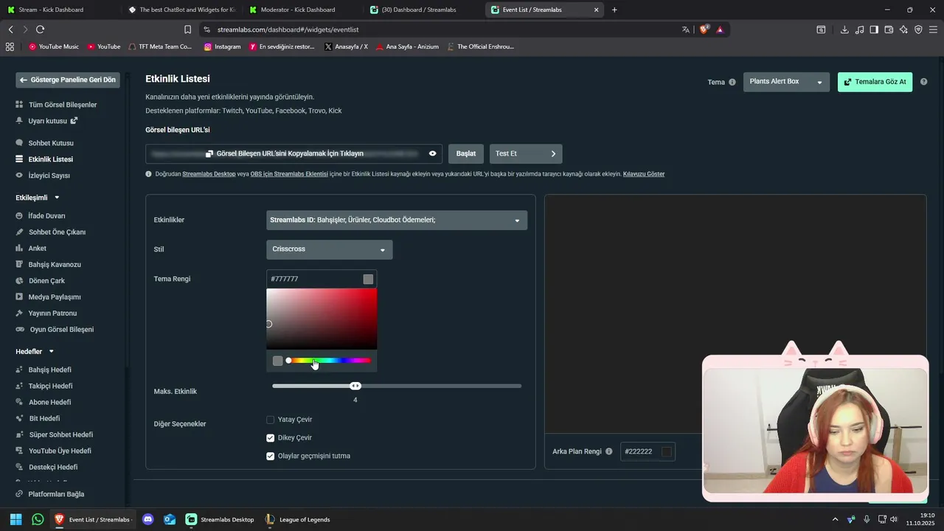Open Uyarı kutusu sidebar item

47,121
